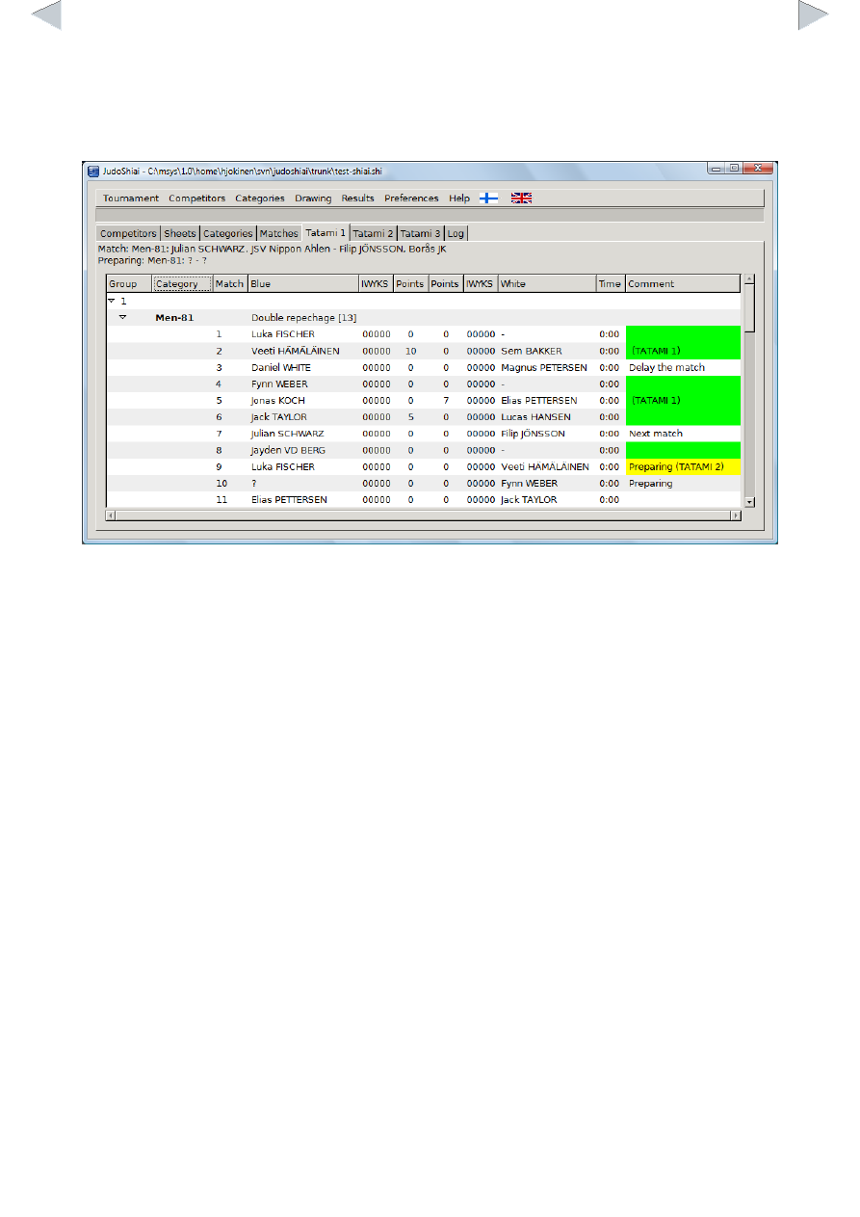Click the UK flag language icon
The image size is (860, 1217).
tap(521, 198)
